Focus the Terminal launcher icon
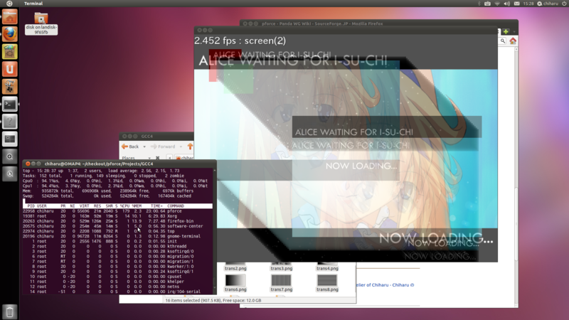Image resolution: width=569 pixels, height=320 pixels. pos(10,104)
